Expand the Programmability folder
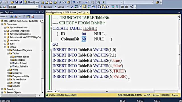Screen dimensions: 182x102 [x=8, y=76]
